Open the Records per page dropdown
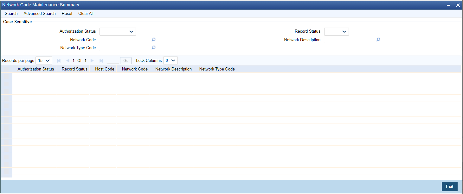This screenshot has width=463, height=194. pyautogui.click(x=44, y=60)
